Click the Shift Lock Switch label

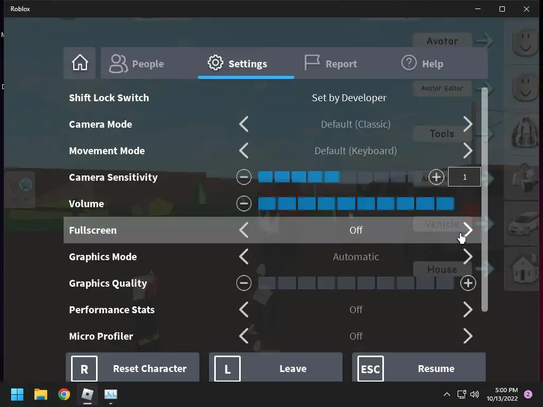[109, 98]
